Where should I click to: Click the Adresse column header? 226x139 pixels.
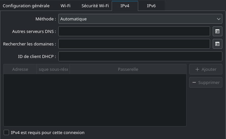[20, 69]
